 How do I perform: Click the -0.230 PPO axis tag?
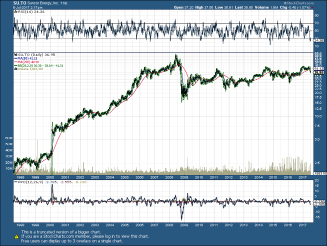coord(319,201)
